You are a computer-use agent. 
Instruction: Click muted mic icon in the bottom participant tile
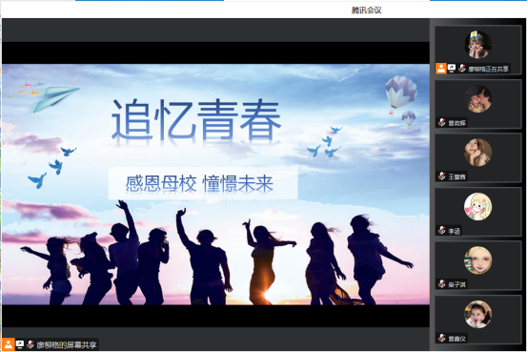[442, 338]
